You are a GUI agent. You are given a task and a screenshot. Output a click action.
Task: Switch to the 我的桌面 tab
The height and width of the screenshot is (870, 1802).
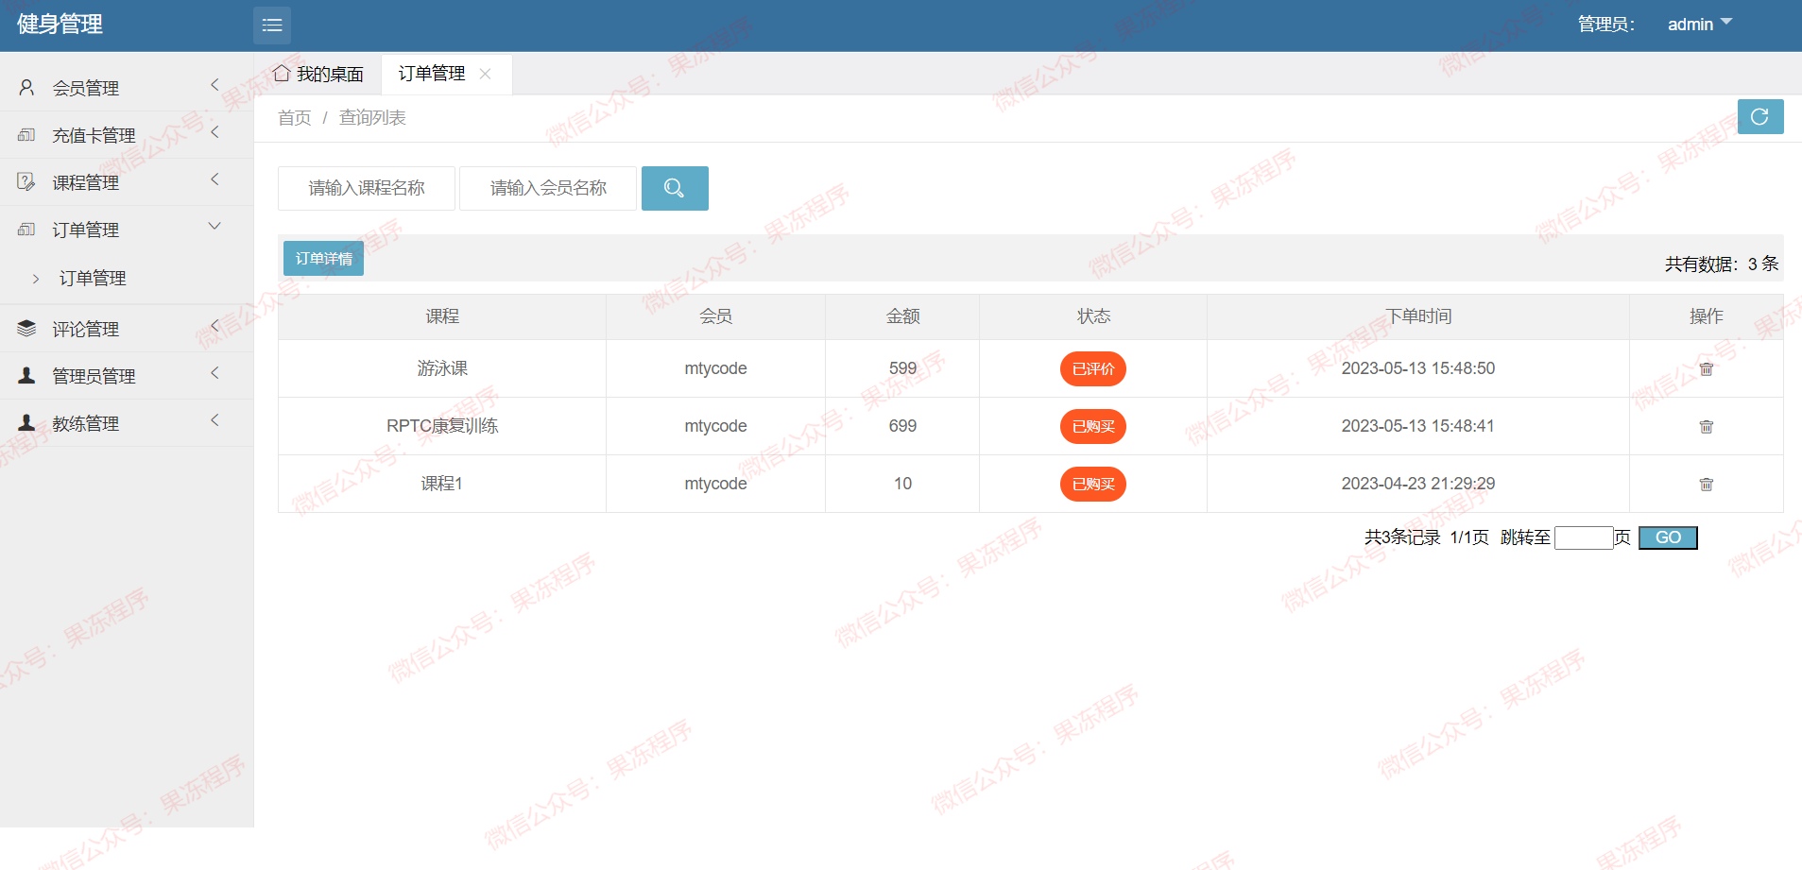tap(318, 74)
